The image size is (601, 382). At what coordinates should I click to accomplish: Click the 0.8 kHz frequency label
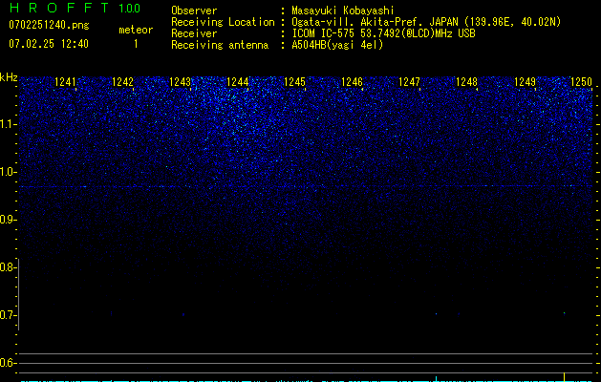pyautogui.click(x=8, y=267)
